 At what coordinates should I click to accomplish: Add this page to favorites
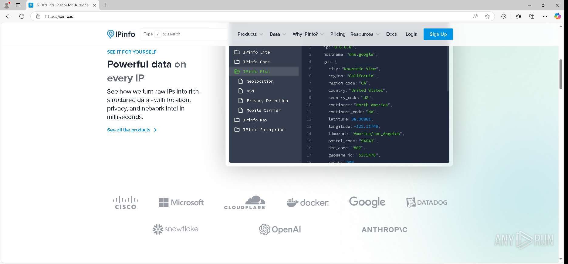[x=487, y=16]
